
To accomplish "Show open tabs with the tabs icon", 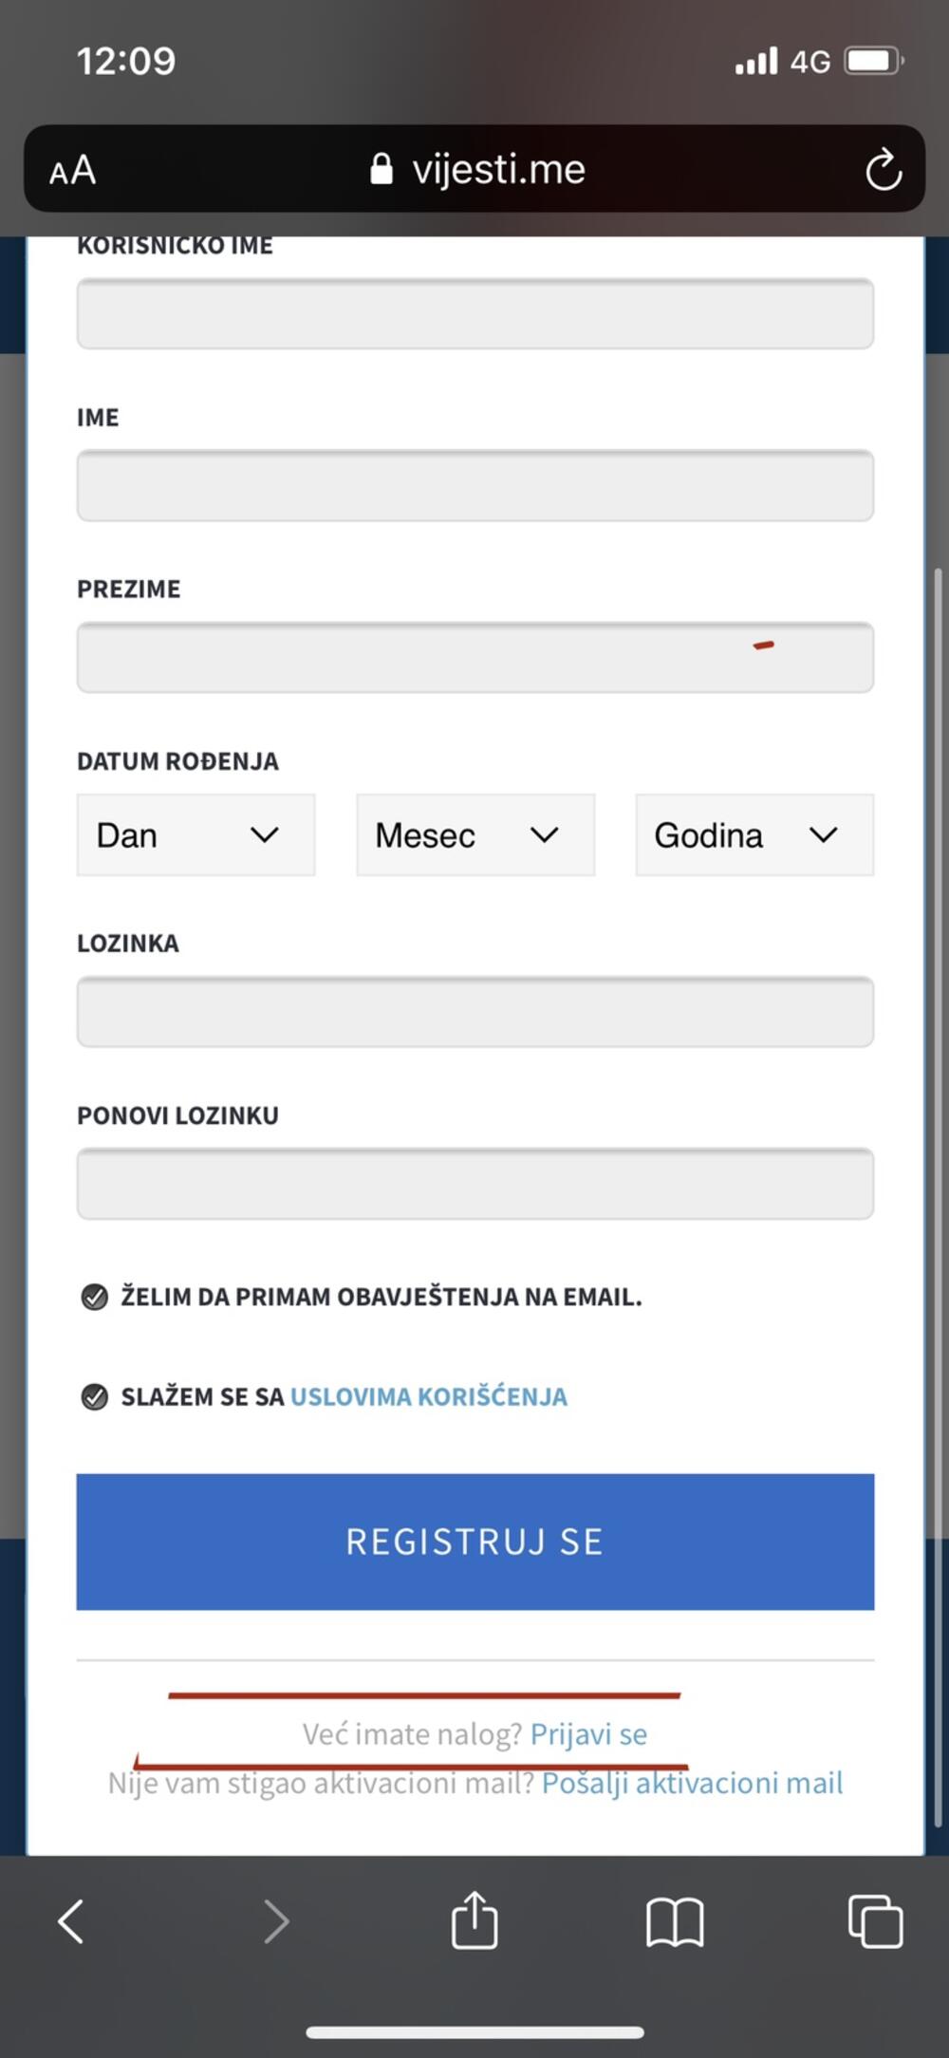I will pyautogui.click(x=875, y=1921).
